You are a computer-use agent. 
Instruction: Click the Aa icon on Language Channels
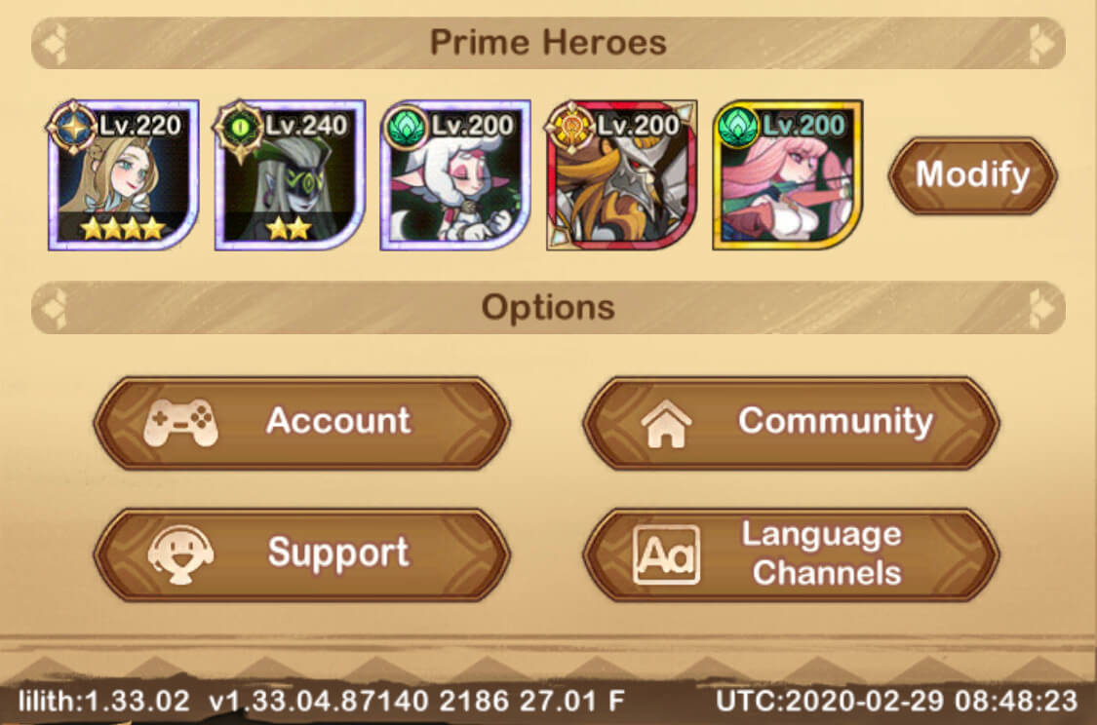click(666, 554)
